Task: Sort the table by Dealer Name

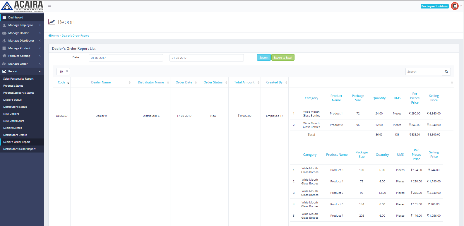Action: [101, 83]
